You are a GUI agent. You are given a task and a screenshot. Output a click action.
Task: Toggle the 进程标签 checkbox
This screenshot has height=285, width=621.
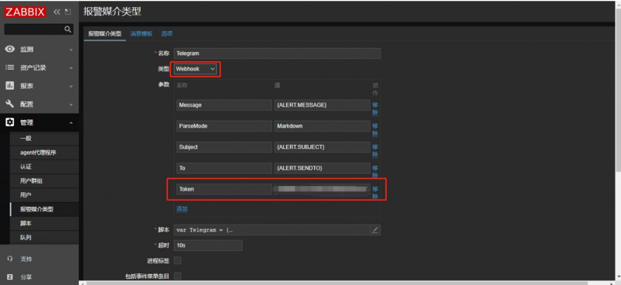[178, 261]
